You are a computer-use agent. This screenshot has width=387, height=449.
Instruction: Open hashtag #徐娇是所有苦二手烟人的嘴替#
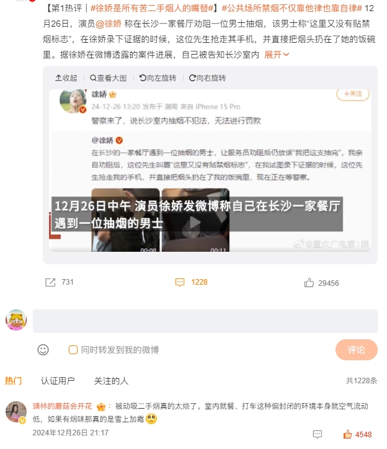[152, 8]
